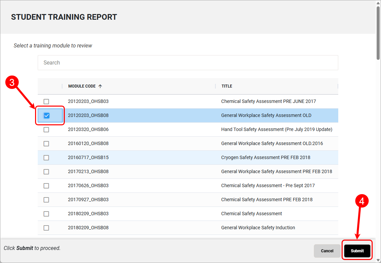Click module code 20180209_OHSB03
Viewport: 381px width, 263px height.
coord(88,214)
